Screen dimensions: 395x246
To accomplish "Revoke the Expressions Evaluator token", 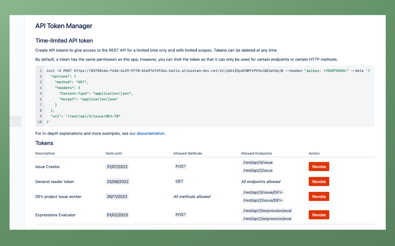I will pyautogui.click(x=319, y=215).
